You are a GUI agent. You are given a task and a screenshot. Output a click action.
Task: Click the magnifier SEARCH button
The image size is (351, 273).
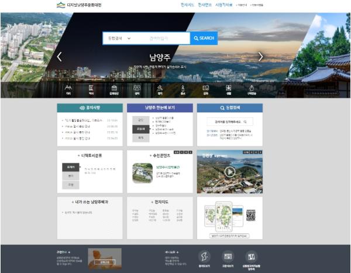coord(204,38)
